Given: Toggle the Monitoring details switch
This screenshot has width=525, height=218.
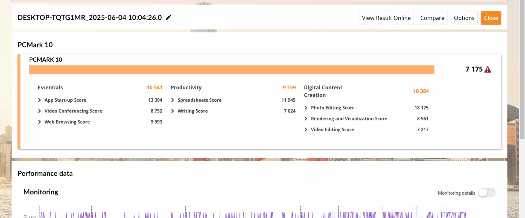Looking at the screenshot, I should (x=487, y=193).
